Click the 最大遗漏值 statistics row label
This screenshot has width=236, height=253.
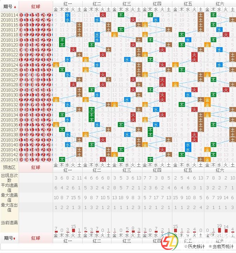tap(9, 197)
